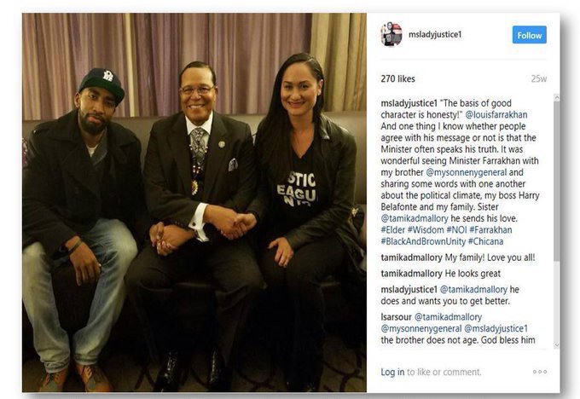This screenshot has width=580, height=399.
Task: Click the comments scrollbar down arrow
Action: [557, 345]
